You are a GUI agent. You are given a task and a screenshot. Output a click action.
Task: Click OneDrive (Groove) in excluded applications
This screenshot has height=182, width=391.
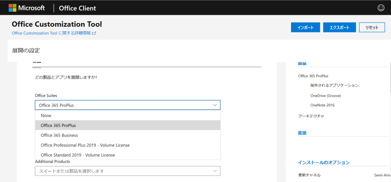326,96
